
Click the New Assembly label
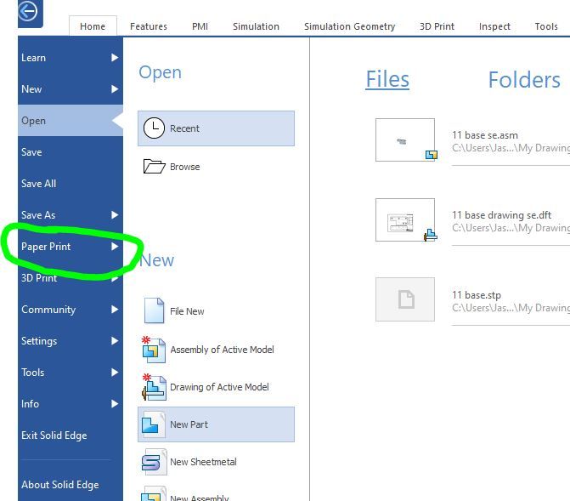(200, 498)
